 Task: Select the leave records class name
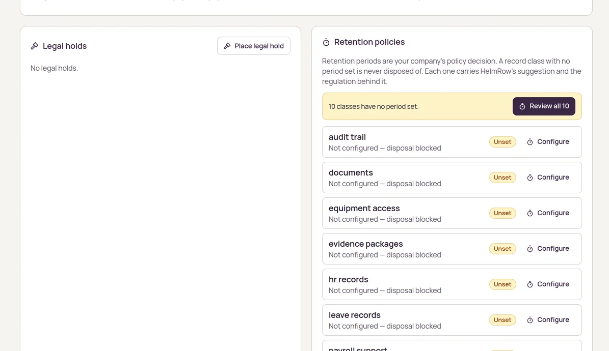(355, 315)
